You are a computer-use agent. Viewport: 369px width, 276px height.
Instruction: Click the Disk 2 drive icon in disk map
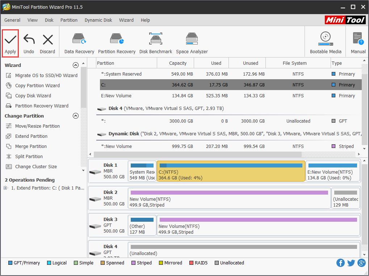[95, 199]
